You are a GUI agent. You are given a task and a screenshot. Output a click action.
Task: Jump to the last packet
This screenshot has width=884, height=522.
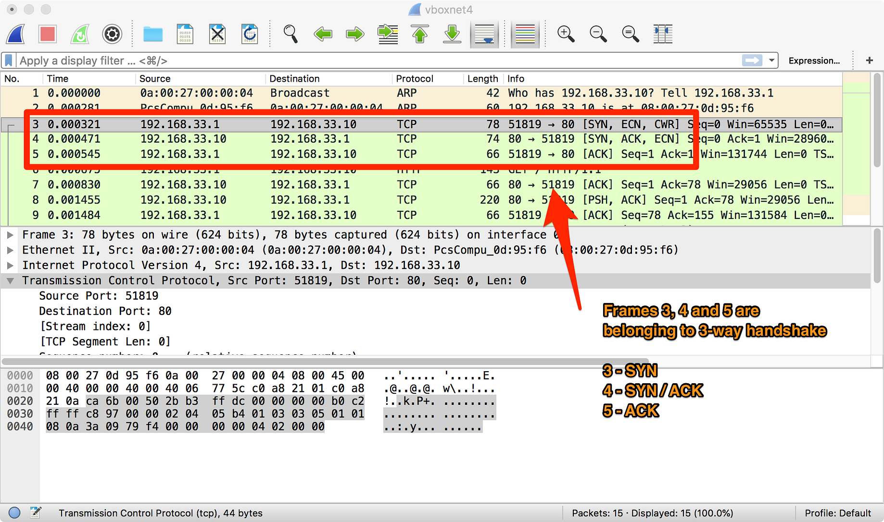pos(452,34)
